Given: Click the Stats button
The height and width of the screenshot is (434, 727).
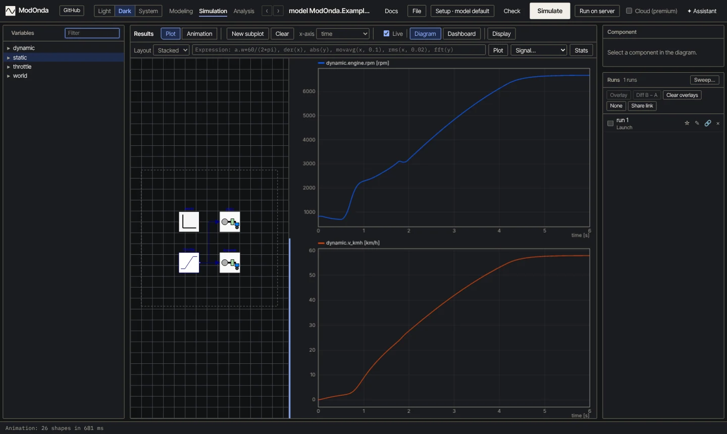Looking at the screenshot, I should point(581,50).
